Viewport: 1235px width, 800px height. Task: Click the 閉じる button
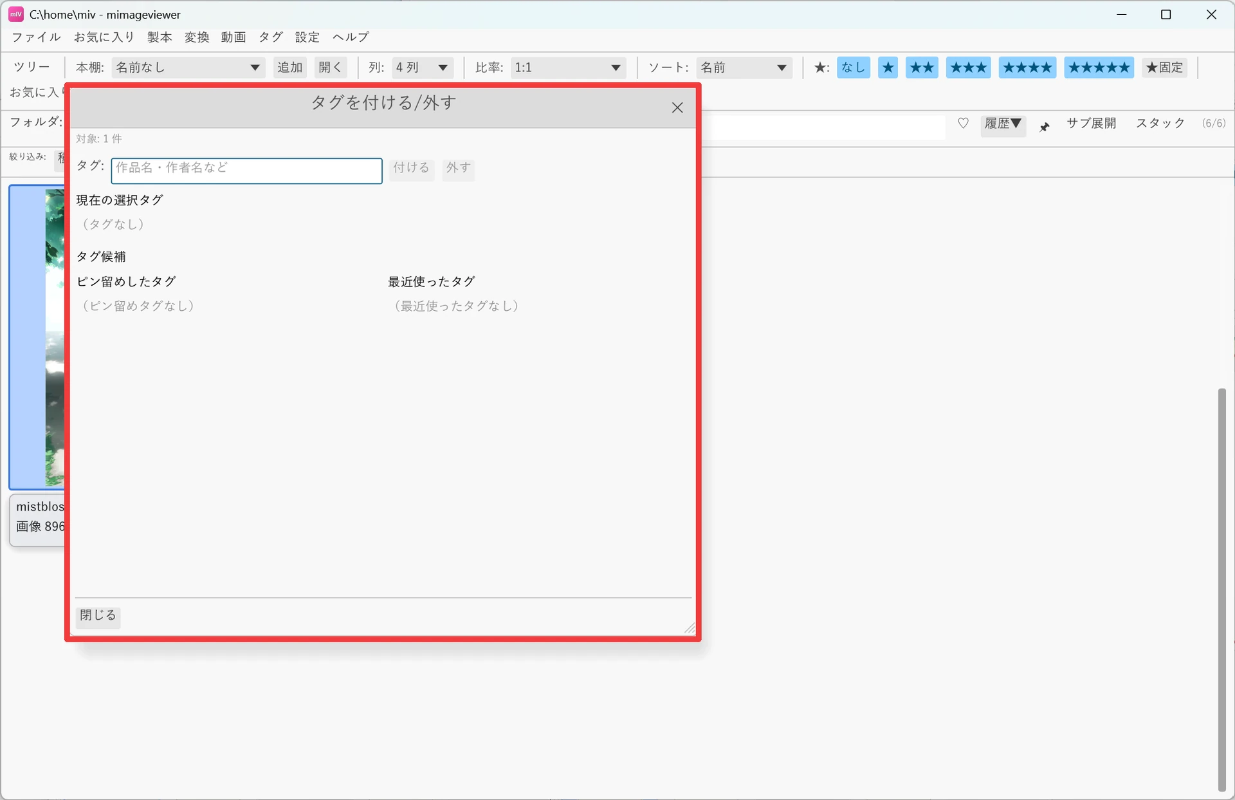point(98,616)
